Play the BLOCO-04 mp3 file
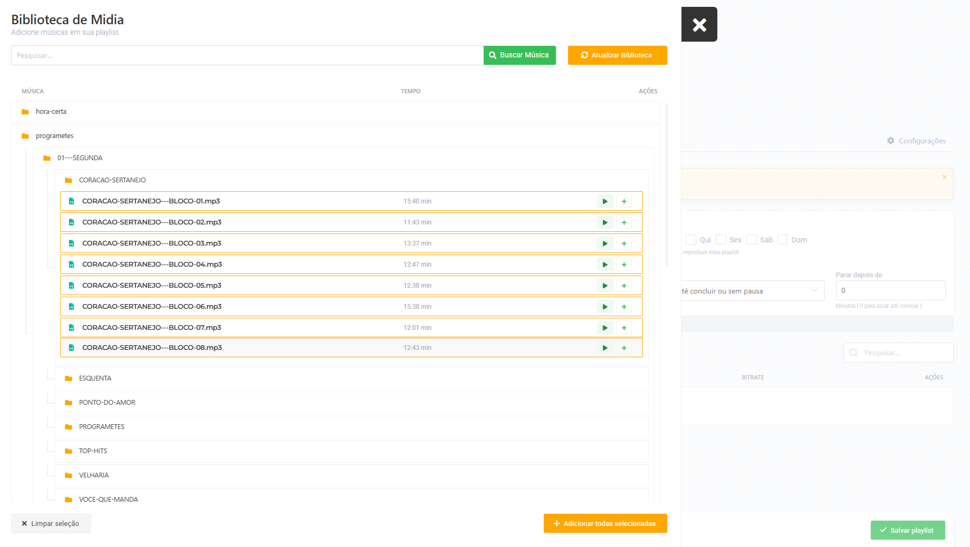The width and height of the screenshot is (970, 547). coord(605,265)
